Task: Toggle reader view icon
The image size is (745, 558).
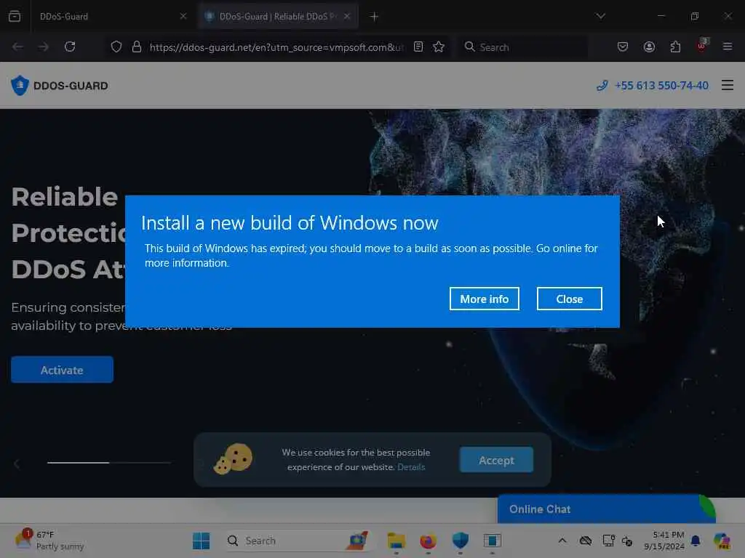Action: 418,46
